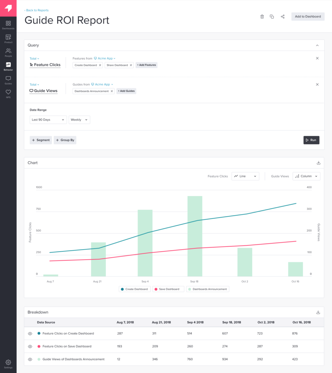332x373 pixels.
Task: Toggle Save Dashboard series in chart legend
Action: (168, 289)
